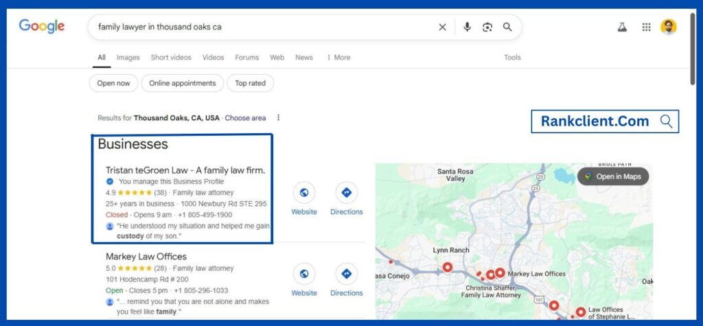Apply the Top rated filter
The height and width of the screenshot is (326, 703).
point(250,84)
